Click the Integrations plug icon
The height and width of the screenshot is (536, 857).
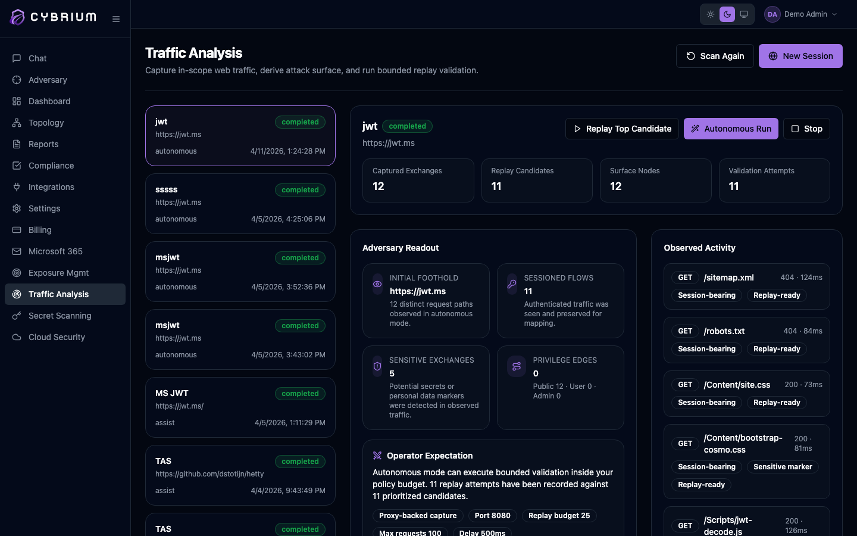17,187
